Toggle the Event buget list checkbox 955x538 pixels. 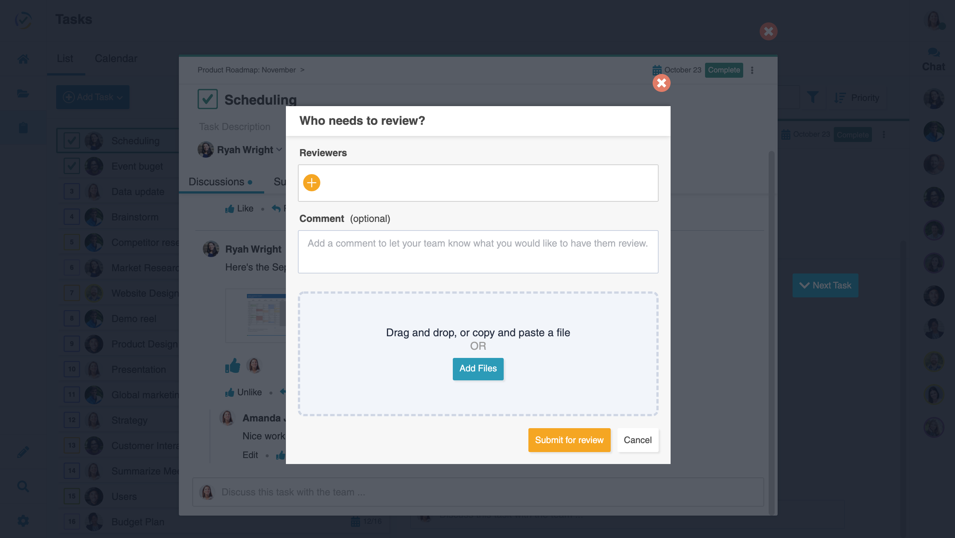[x=71, y=166]
